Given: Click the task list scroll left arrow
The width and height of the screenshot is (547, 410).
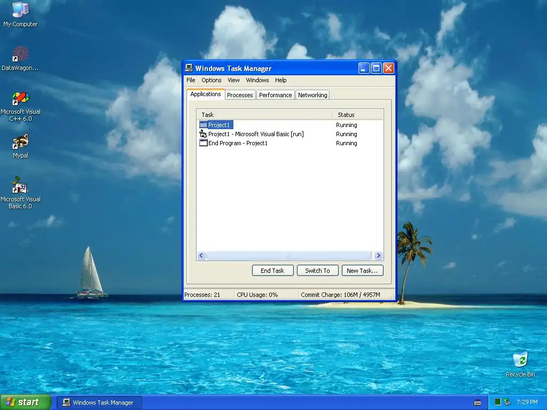Looking at the screenshot, I should (x=201, y=256).
